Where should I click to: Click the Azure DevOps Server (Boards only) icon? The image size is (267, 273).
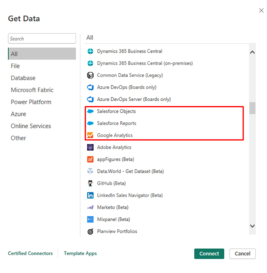coord(90,99)
